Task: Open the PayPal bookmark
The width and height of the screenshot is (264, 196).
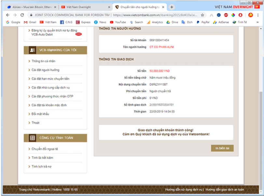Action: tap(203, 22)
